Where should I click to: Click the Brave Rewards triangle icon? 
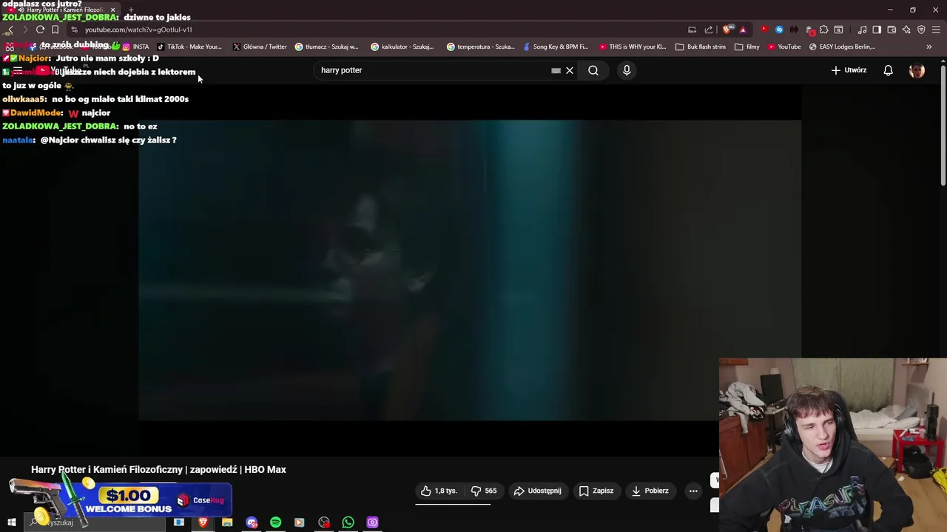tap(743, 30)
